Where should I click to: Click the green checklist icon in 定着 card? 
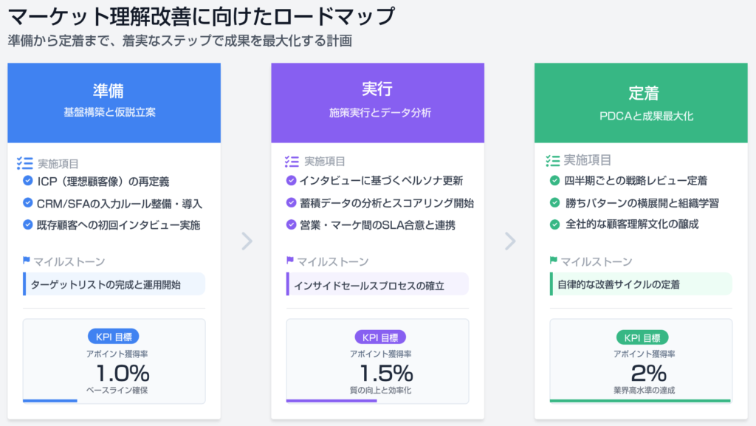pos(552,160)
